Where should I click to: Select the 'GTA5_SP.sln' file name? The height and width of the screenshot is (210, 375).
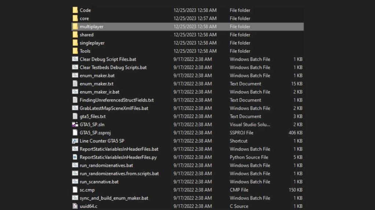(92, 125)
